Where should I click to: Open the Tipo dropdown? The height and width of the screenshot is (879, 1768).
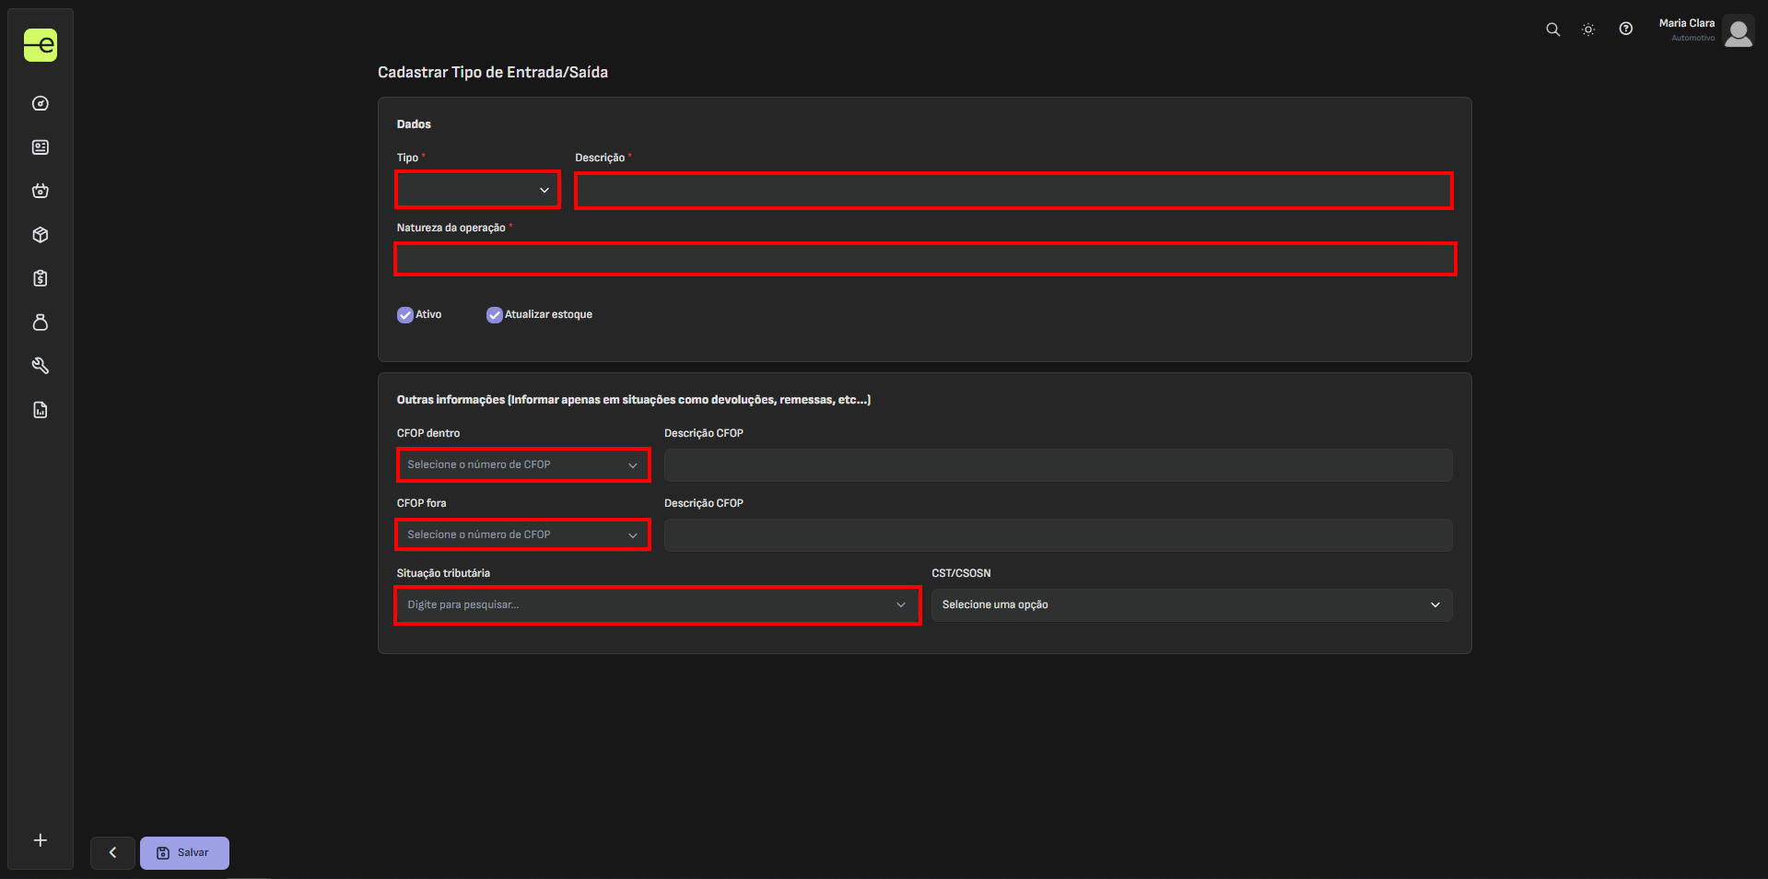click(x=477, y=190)
